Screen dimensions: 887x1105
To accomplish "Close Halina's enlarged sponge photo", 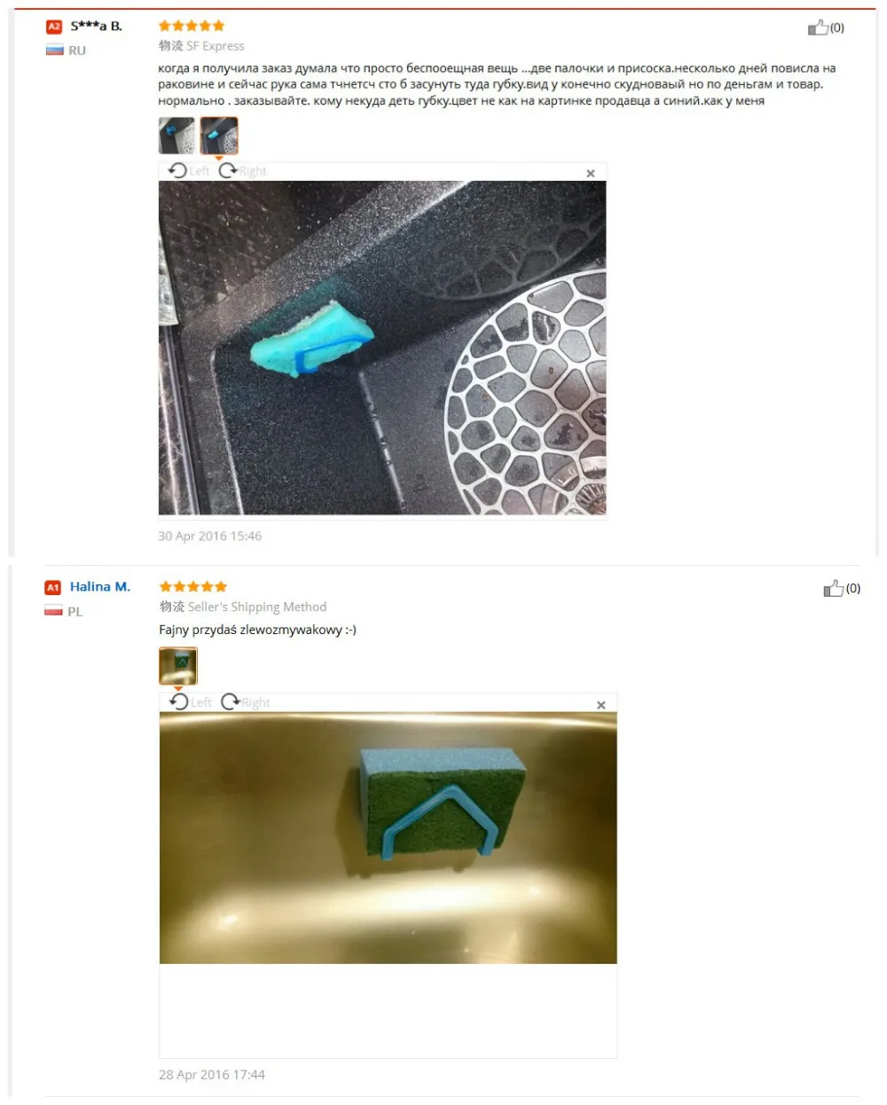I will (x=601, y=705).
